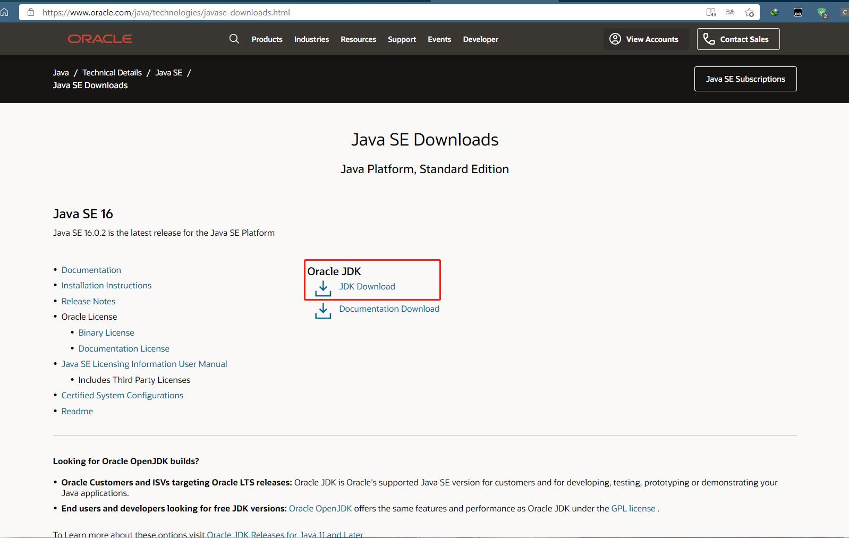Screen dimensions: 849x538
Task: Click the Translate page icon
Action: (730, 12)
